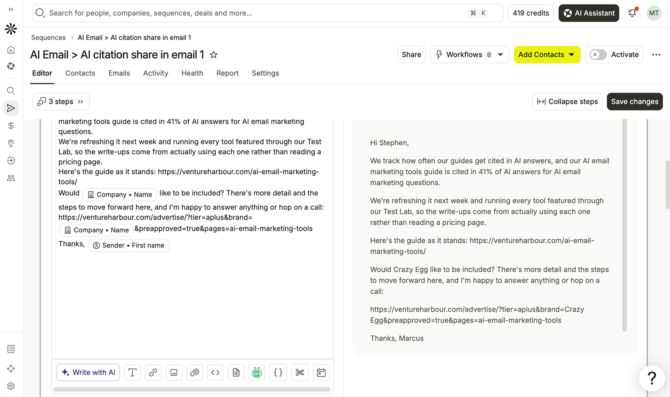
Task: Open the help question mark button
Action: point(652,378)
